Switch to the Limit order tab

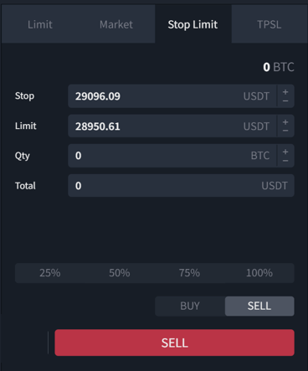pos(40,24)
